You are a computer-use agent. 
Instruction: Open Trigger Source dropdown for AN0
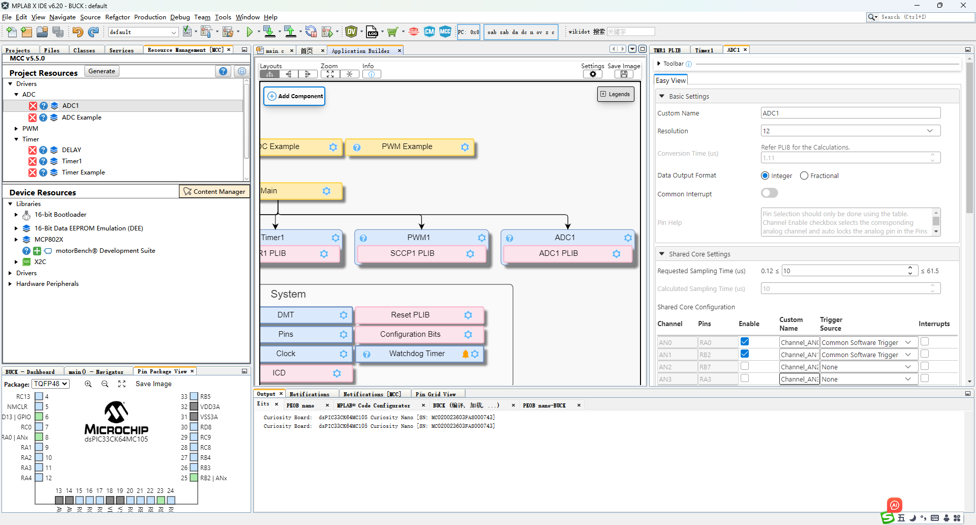coord(869,342)
